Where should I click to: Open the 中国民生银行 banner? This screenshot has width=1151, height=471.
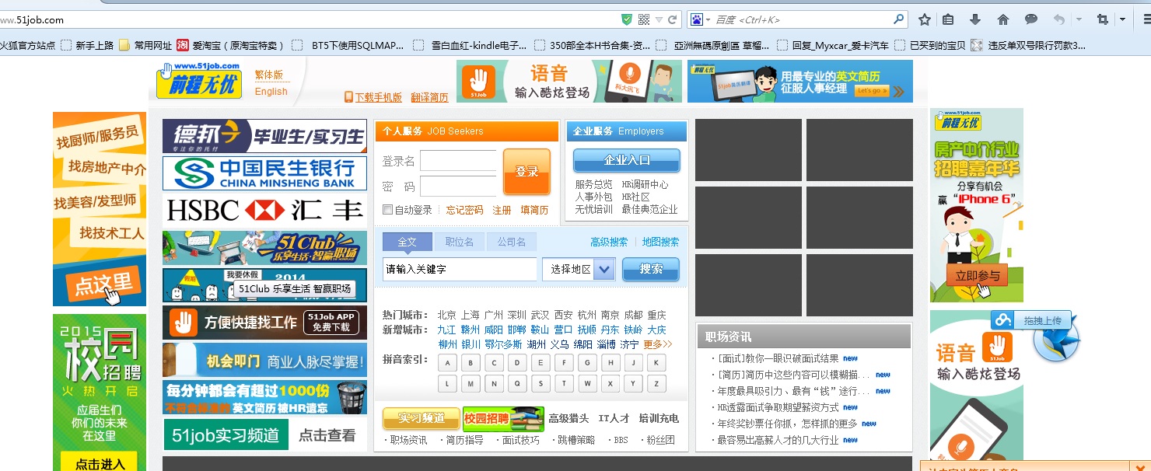point(264,173)
